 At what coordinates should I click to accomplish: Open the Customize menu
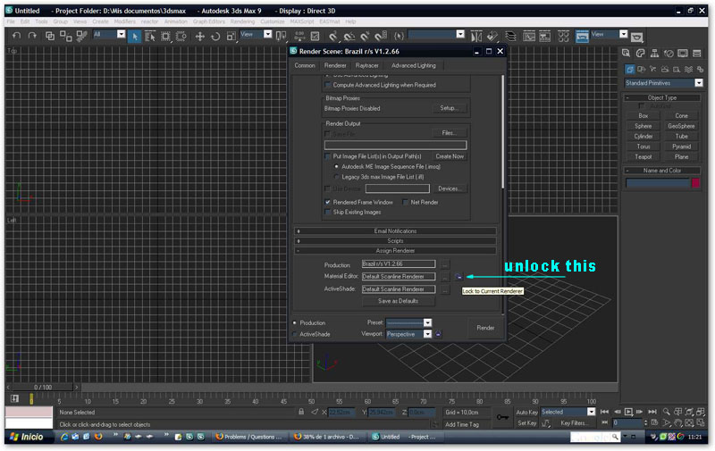pyautogui.click(x=273, y=21)
